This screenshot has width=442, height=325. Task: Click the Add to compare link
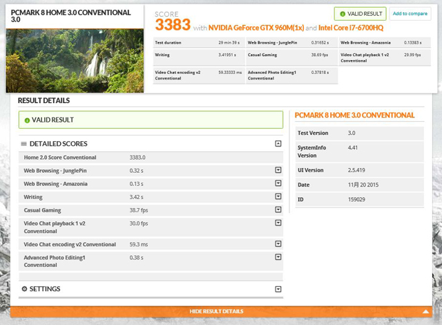coord(410,14)
